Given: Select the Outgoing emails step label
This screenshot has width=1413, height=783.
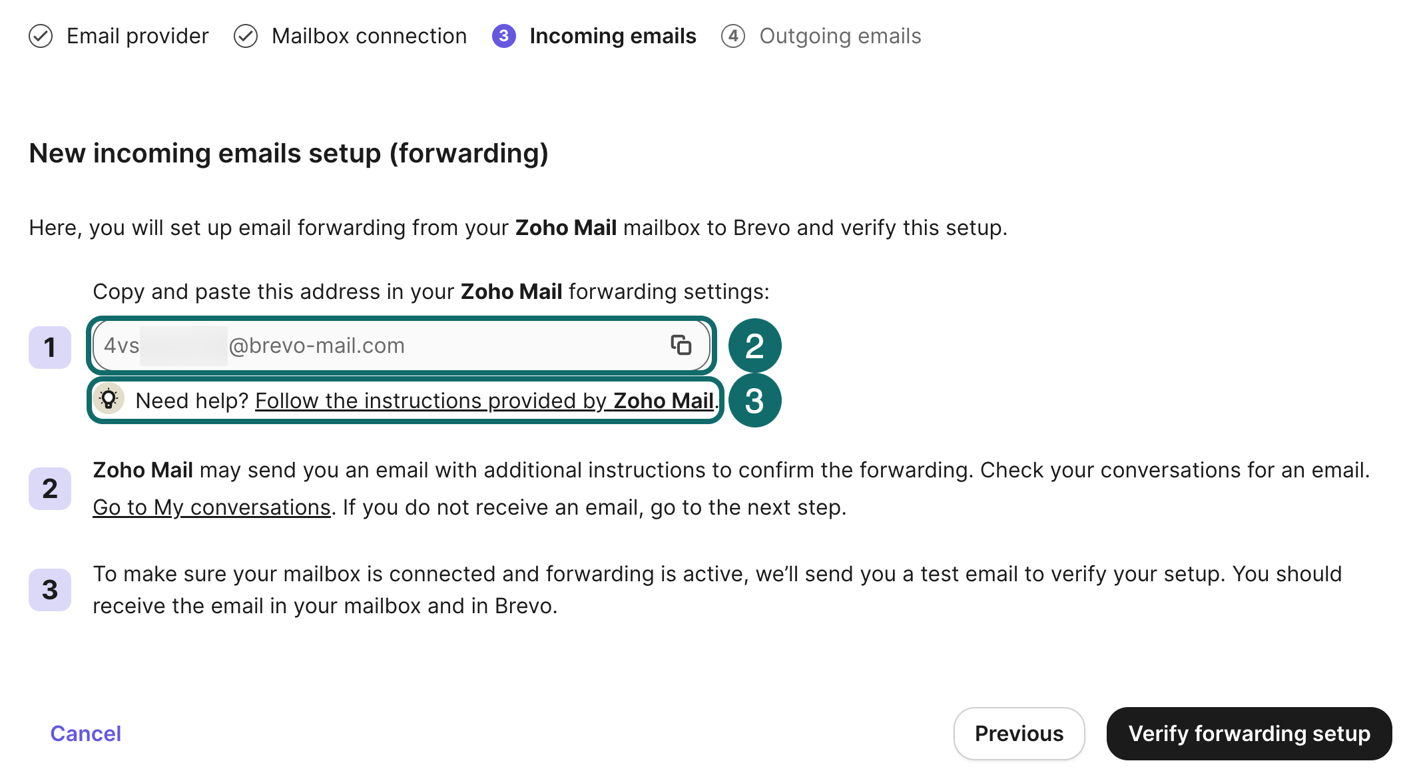Looking at the screenshot, I should coord(841,36).
